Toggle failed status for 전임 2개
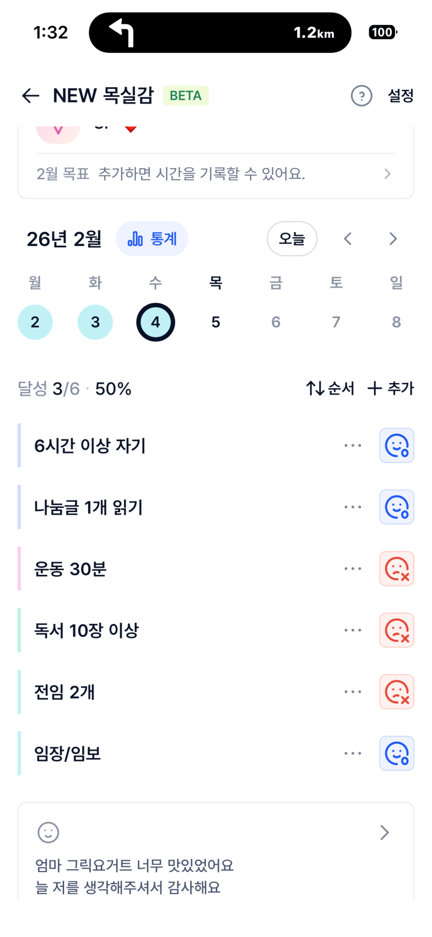Screen dimensions: 432x937 click(396, 692)
